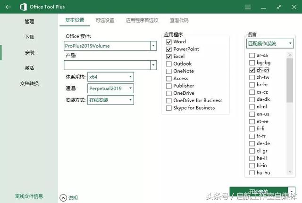Open the hamburger menu icon
302x203 pixels.
tap(248, 7)
